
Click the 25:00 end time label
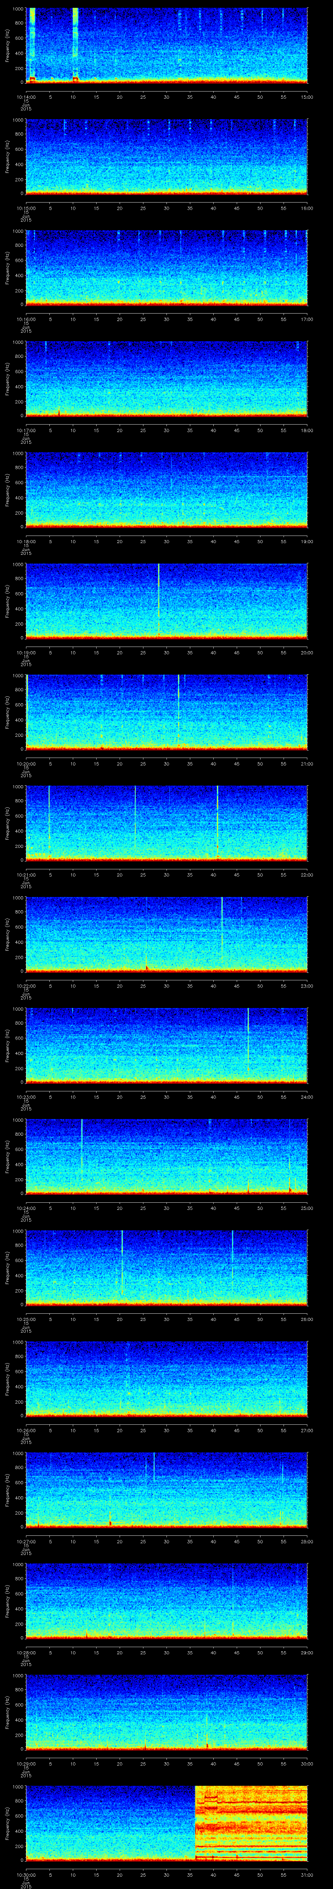point(307,1208)
